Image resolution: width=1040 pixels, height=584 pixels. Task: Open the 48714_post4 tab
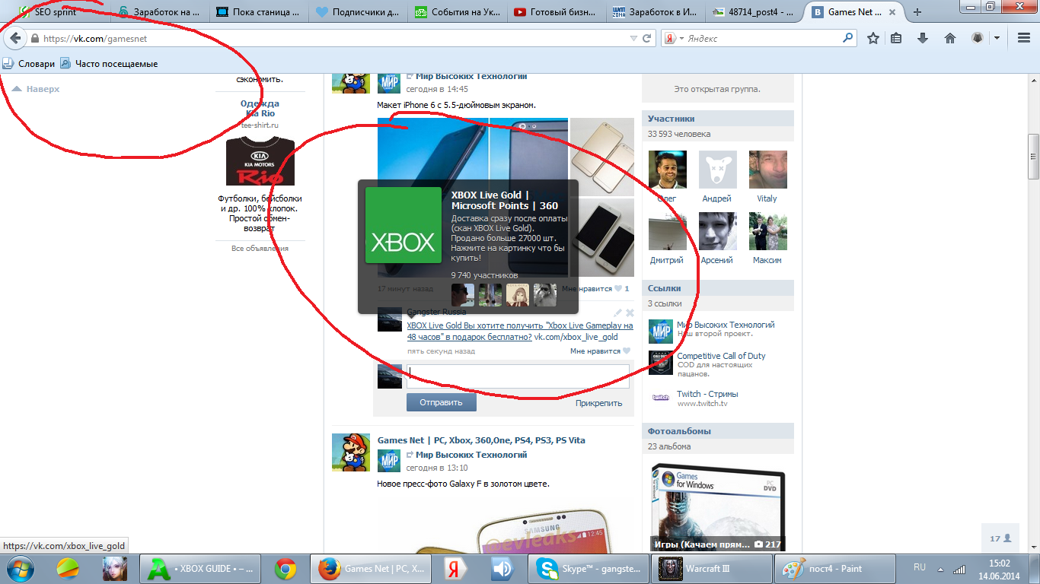pyautogui.click(x=754, y=12)
